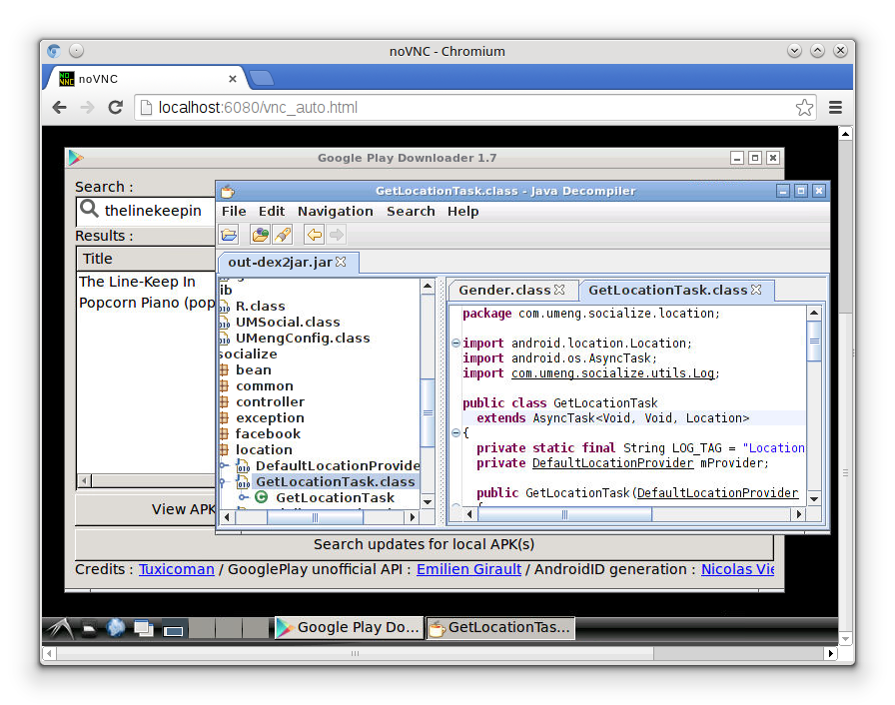Collapse the class body fold marker
Viewport: 895px width, 705px height.
click(455, 433)
